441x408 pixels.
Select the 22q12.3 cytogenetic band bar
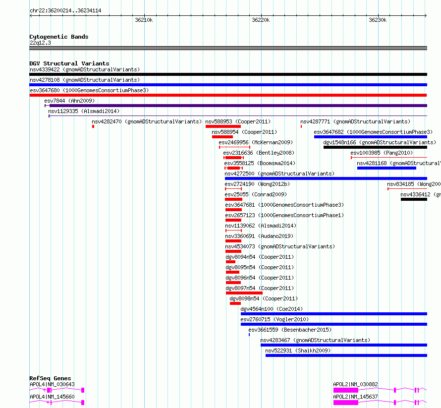(x=228, y=48)
